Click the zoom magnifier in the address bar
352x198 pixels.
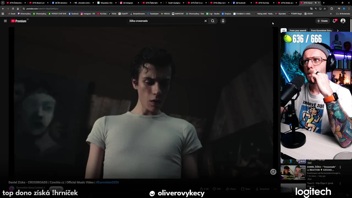click(x=316, y=9)
